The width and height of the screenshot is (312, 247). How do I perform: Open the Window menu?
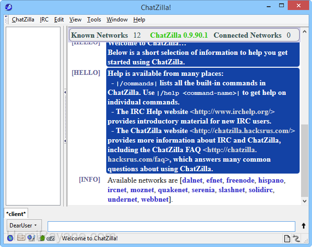(x=117, y=20)
